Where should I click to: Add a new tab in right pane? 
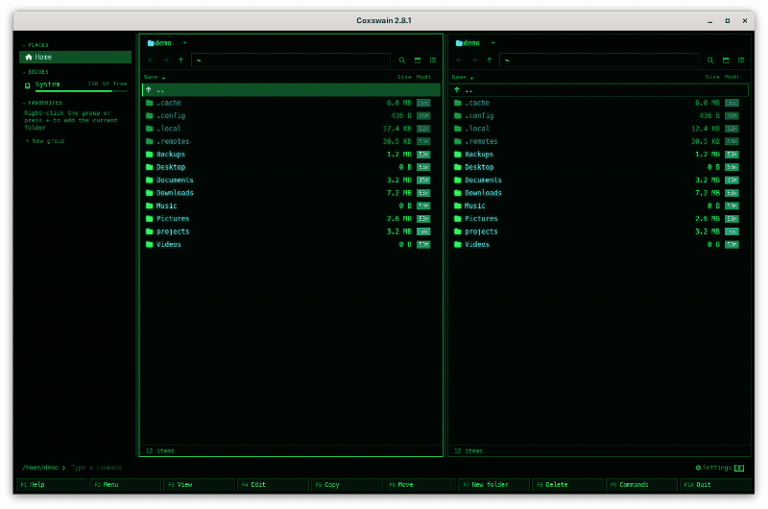493,43
